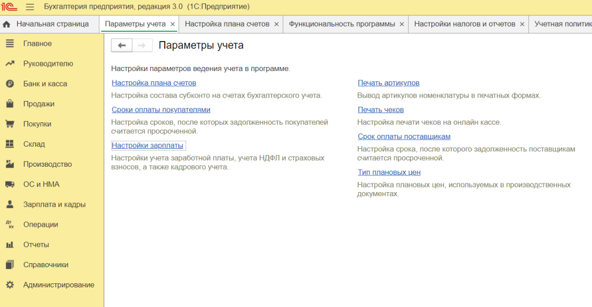Open Администрирование gear icon
592x307 pixels.
click(x=9, y=285)
